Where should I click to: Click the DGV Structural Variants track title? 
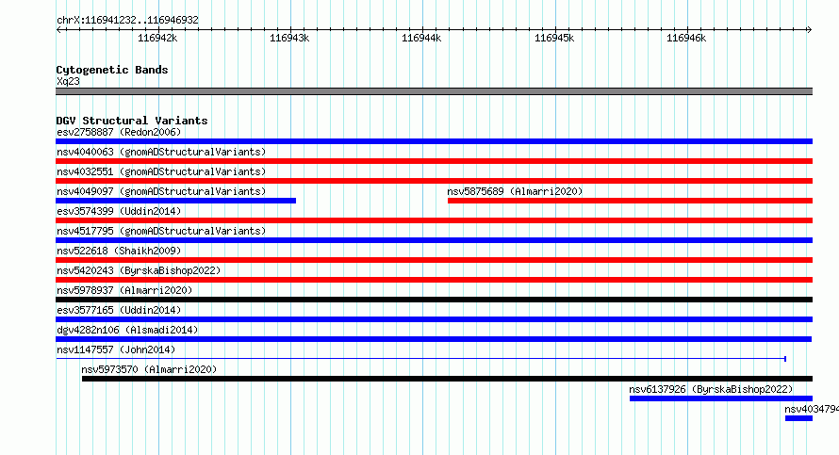coord(132,121)
